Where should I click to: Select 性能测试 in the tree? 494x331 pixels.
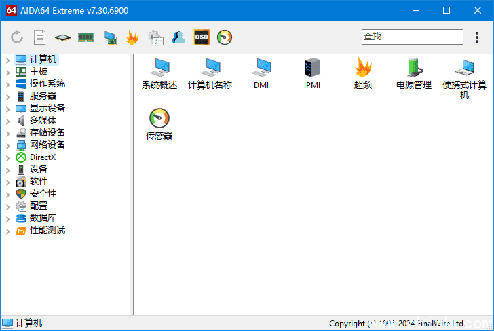click(x=47, y=231)
